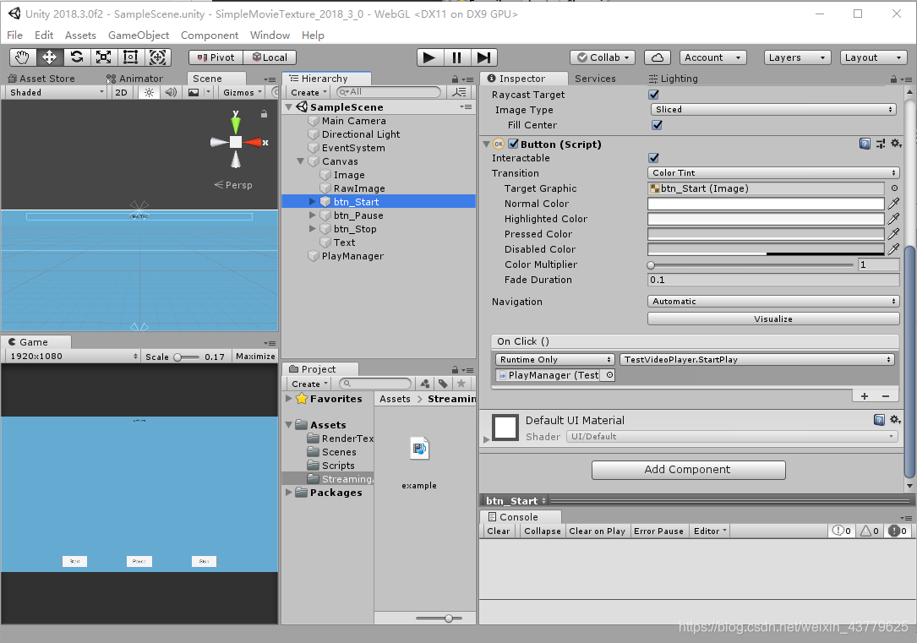Select the Rotate tool

tap(78, 57)
